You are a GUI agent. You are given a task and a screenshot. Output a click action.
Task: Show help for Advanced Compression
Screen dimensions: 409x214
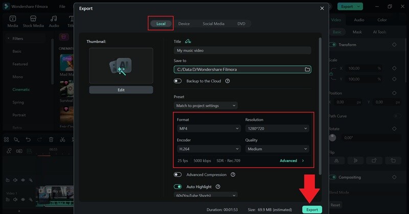(x=233, y=174)
